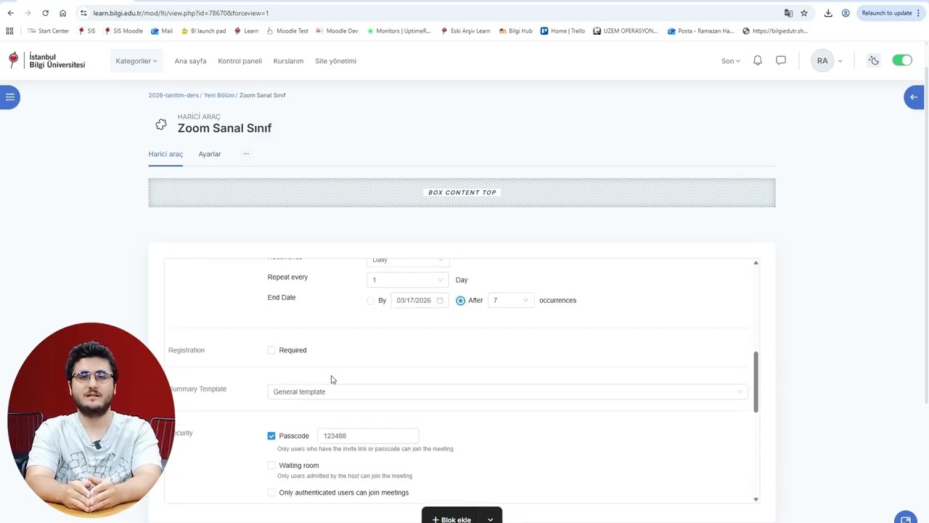
Task: Click the Zoom form vertical scrollbar thumb
Action: (x=756, y=382)
